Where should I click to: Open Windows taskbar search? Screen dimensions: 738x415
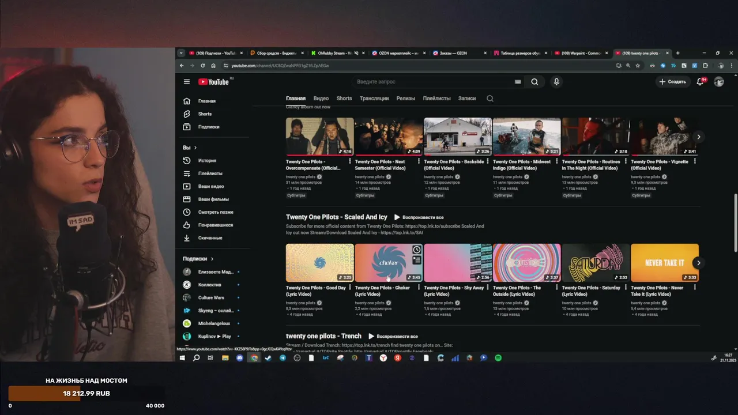click(x=197, y=358)
